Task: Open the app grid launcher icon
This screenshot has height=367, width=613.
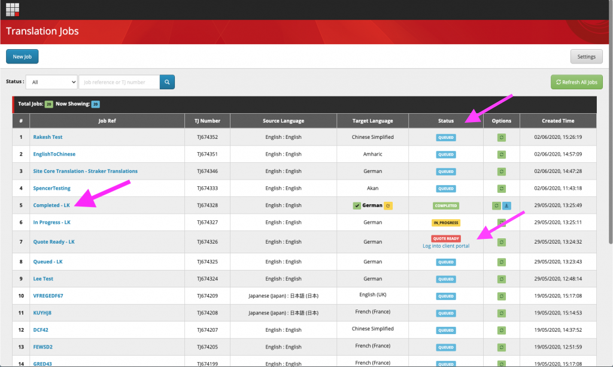Action: (x=13, y=10)
